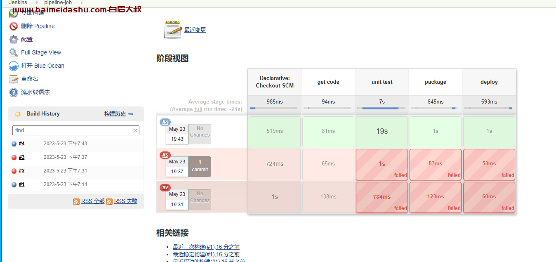Click the Delete Pipeline prohibition icon

(x=14, y=26)
